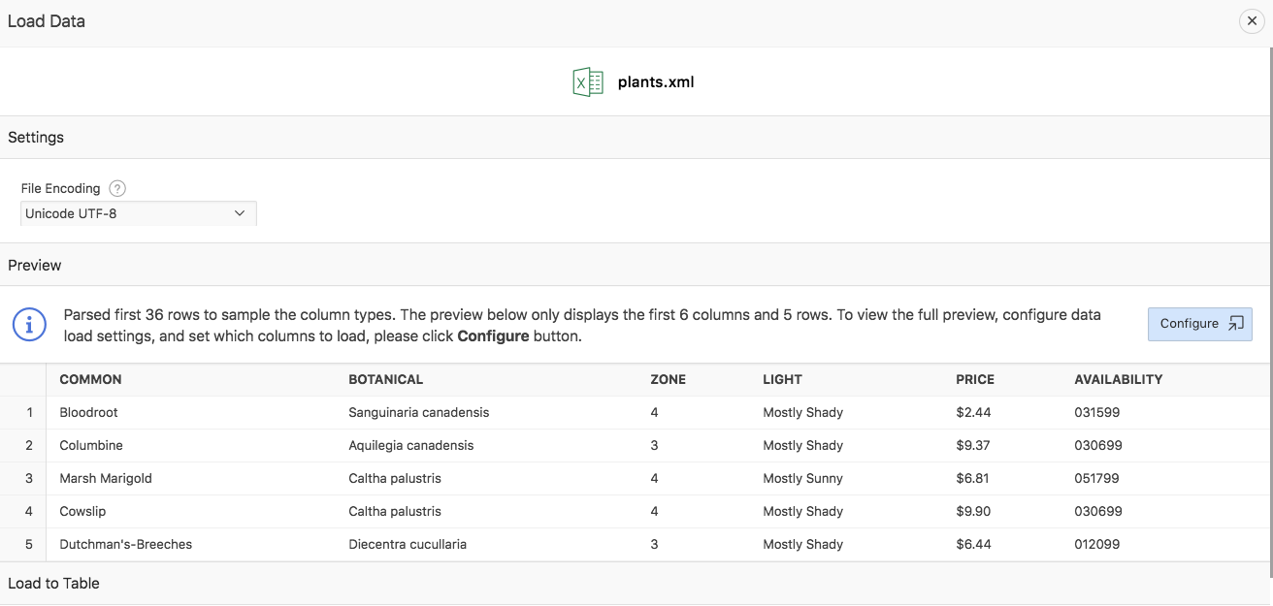Click the File Encoding help question icon
The height and width of the screenshot is (606, 1273).
click(117, 188)
